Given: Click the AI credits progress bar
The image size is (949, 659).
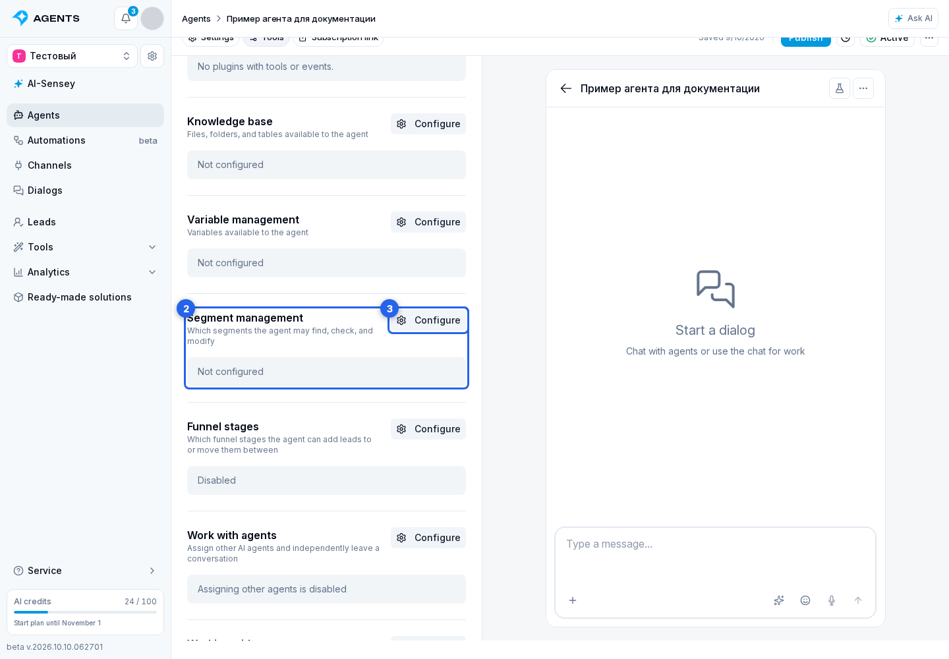Looking at the screenshot, I should click(x=86, y=612).
